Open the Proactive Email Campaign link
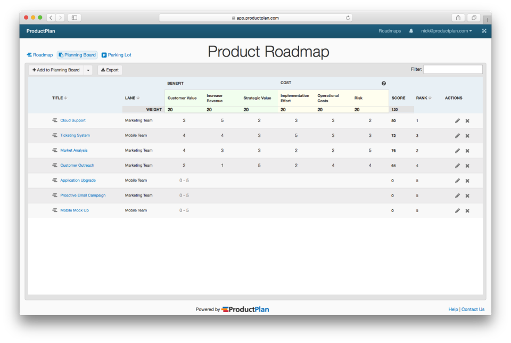Screen dimensions: 511x343 click(x=83, y=195)
